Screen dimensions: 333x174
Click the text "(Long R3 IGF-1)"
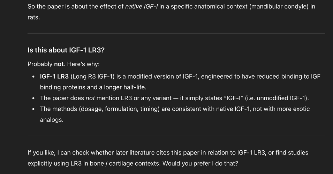click(92, 76)
